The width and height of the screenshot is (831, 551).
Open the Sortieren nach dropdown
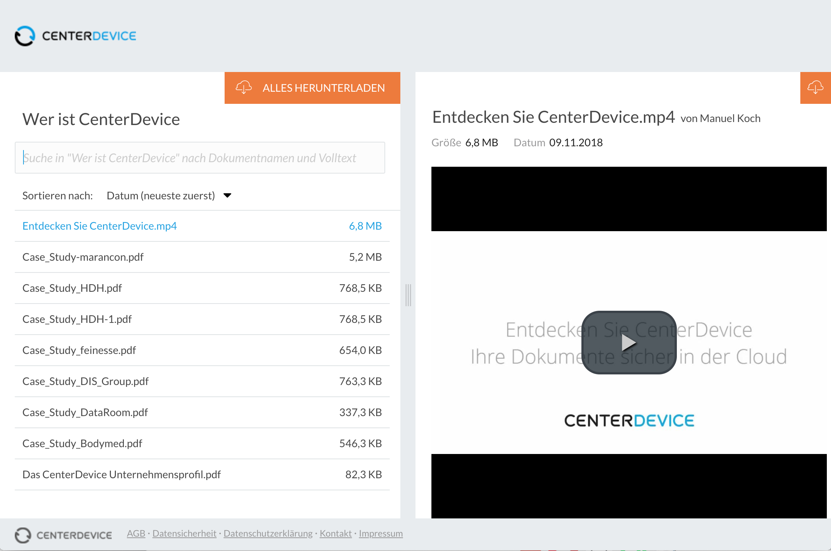pos(169,196)
